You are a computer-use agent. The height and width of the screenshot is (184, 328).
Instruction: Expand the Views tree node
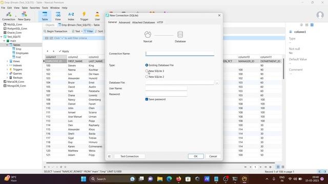[7, 61]
